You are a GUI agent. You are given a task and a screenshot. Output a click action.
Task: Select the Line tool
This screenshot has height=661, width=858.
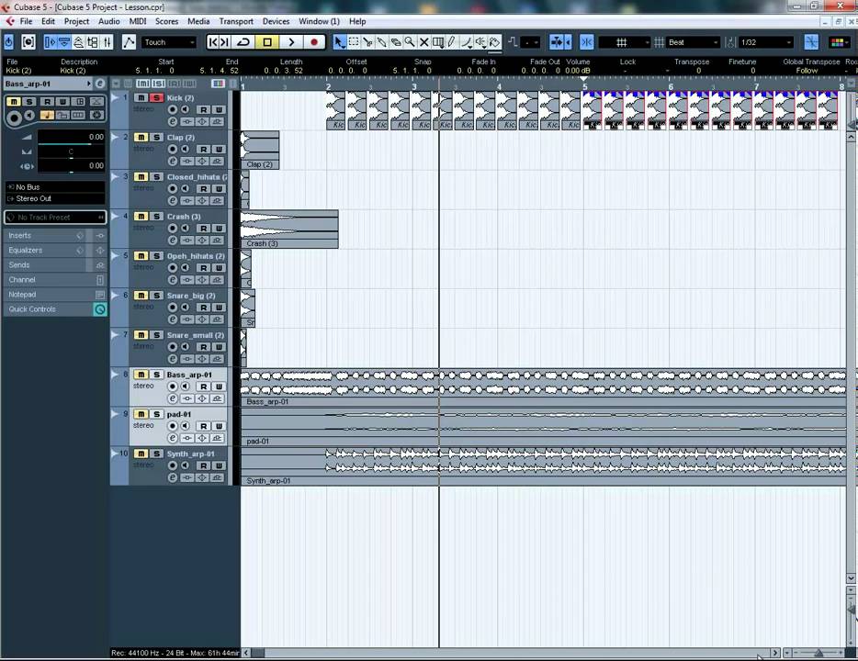point(467,42)
